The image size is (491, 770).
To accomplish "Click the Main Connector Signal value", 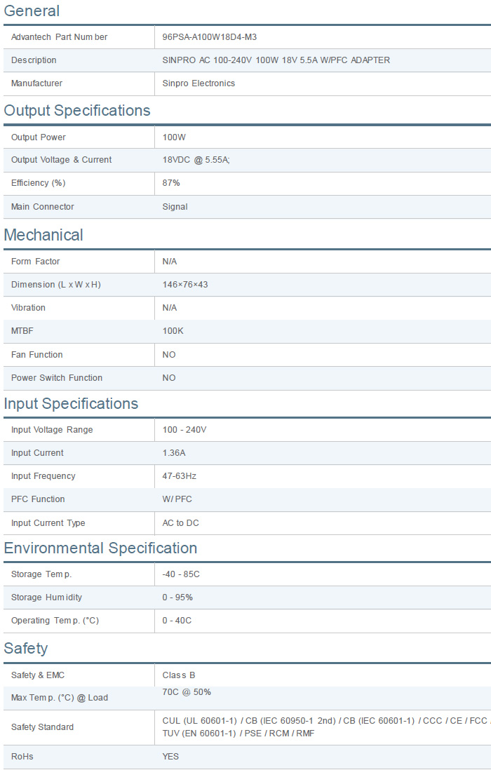I will point(175,207).
